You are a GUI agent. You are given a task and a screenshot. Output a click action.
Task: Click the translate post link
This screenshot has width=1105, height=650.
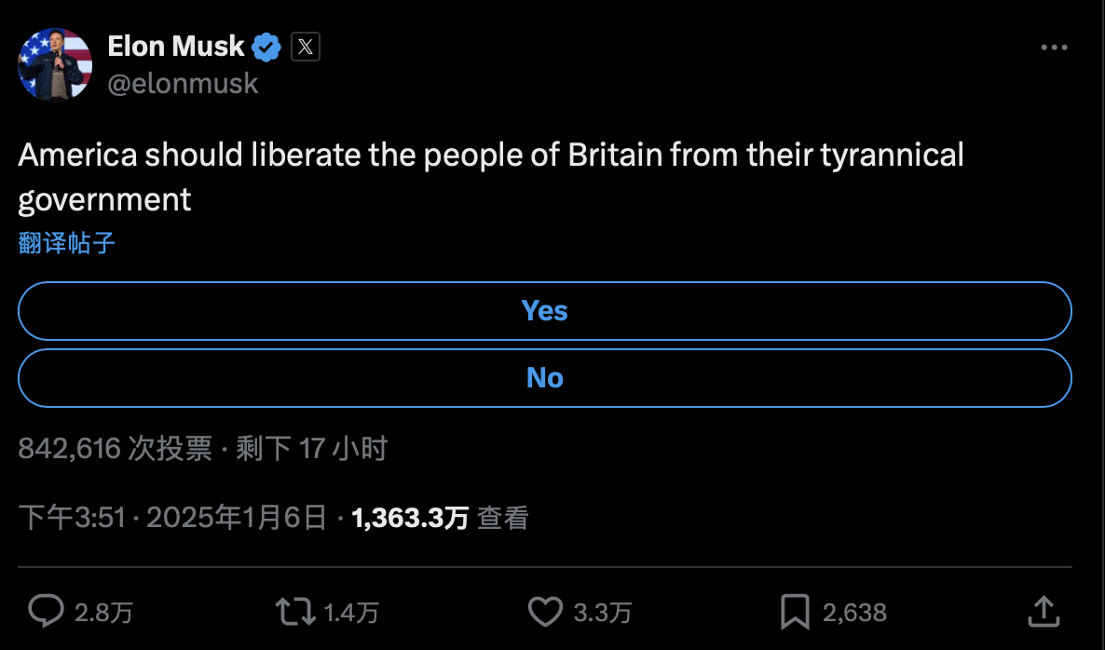click(67, 244)
